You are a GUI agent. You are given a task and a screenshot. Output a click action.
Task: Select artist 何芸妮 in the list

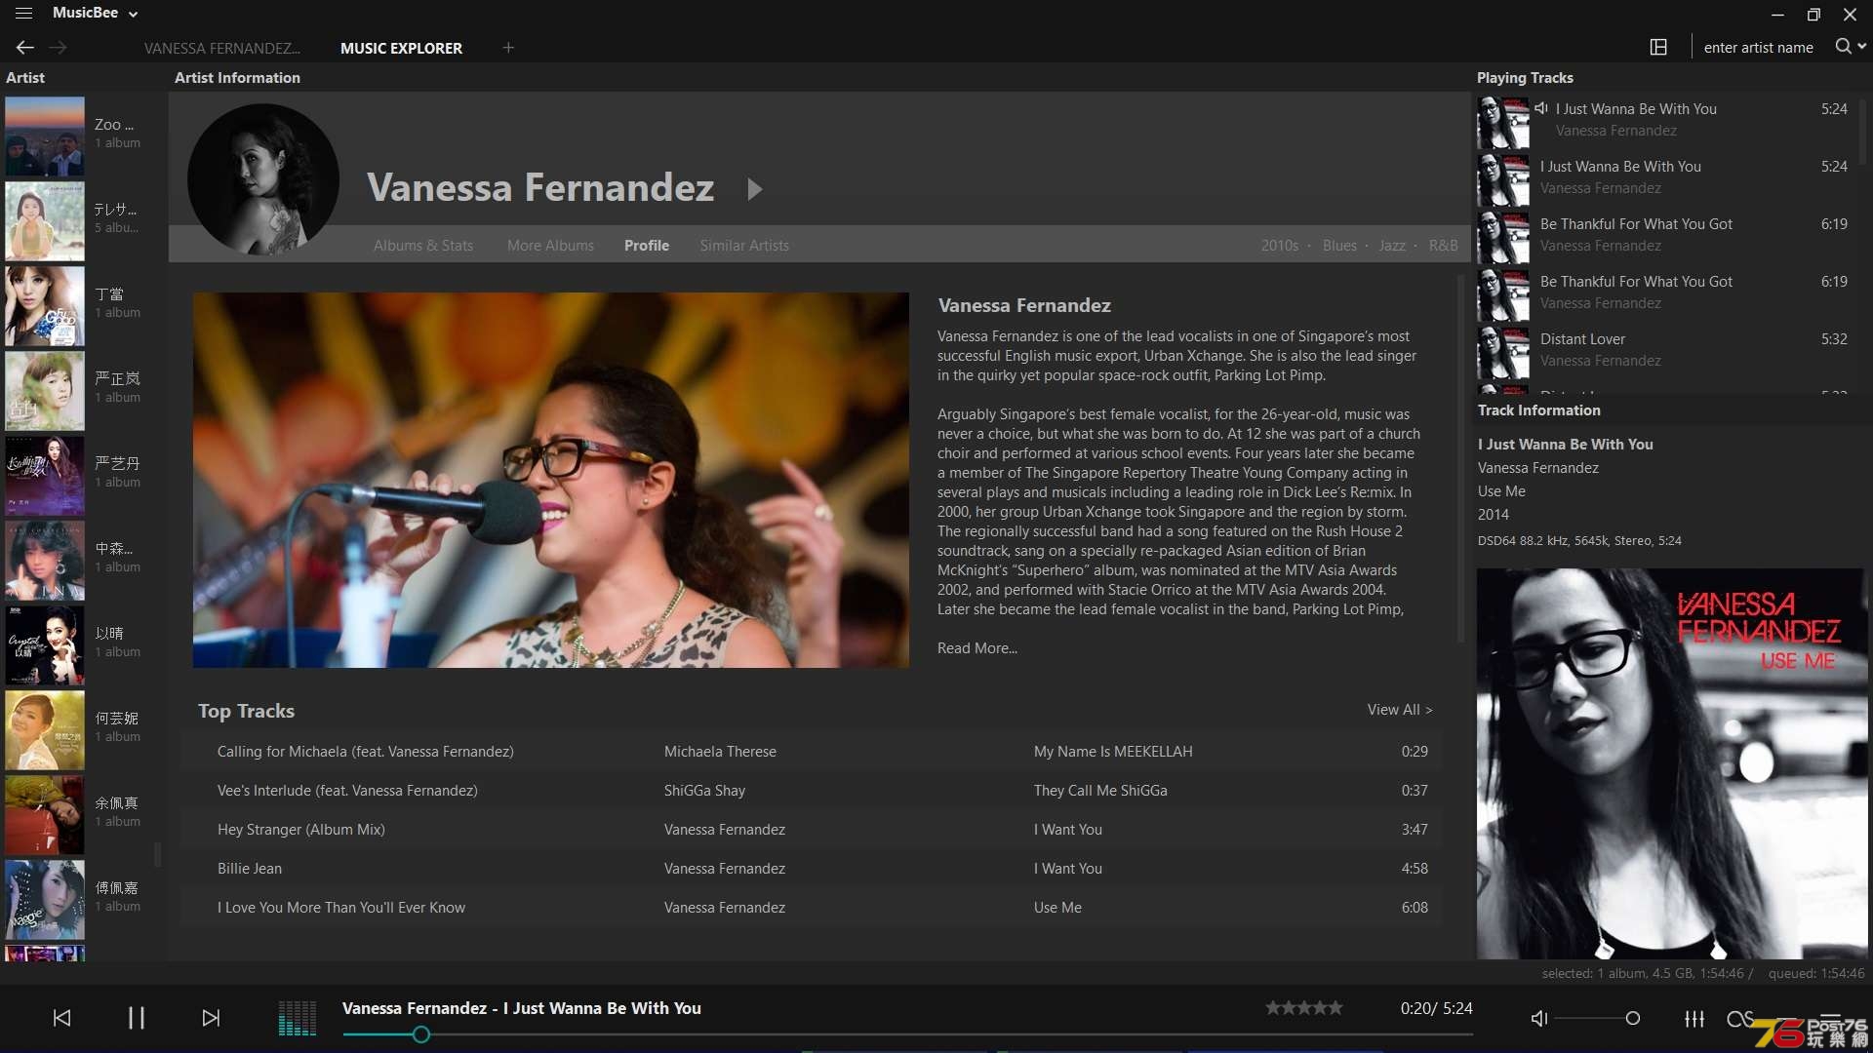pyautogui.click(x=84, y=729)
